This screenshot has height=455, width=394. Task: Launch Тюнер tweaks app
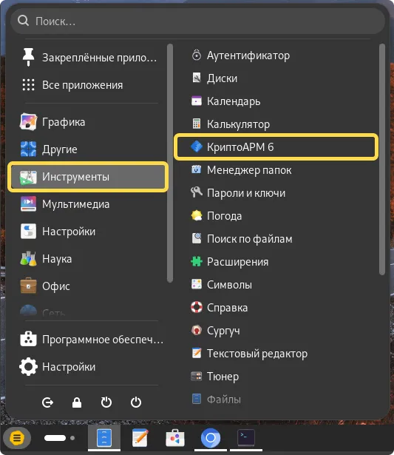point(276,376)
